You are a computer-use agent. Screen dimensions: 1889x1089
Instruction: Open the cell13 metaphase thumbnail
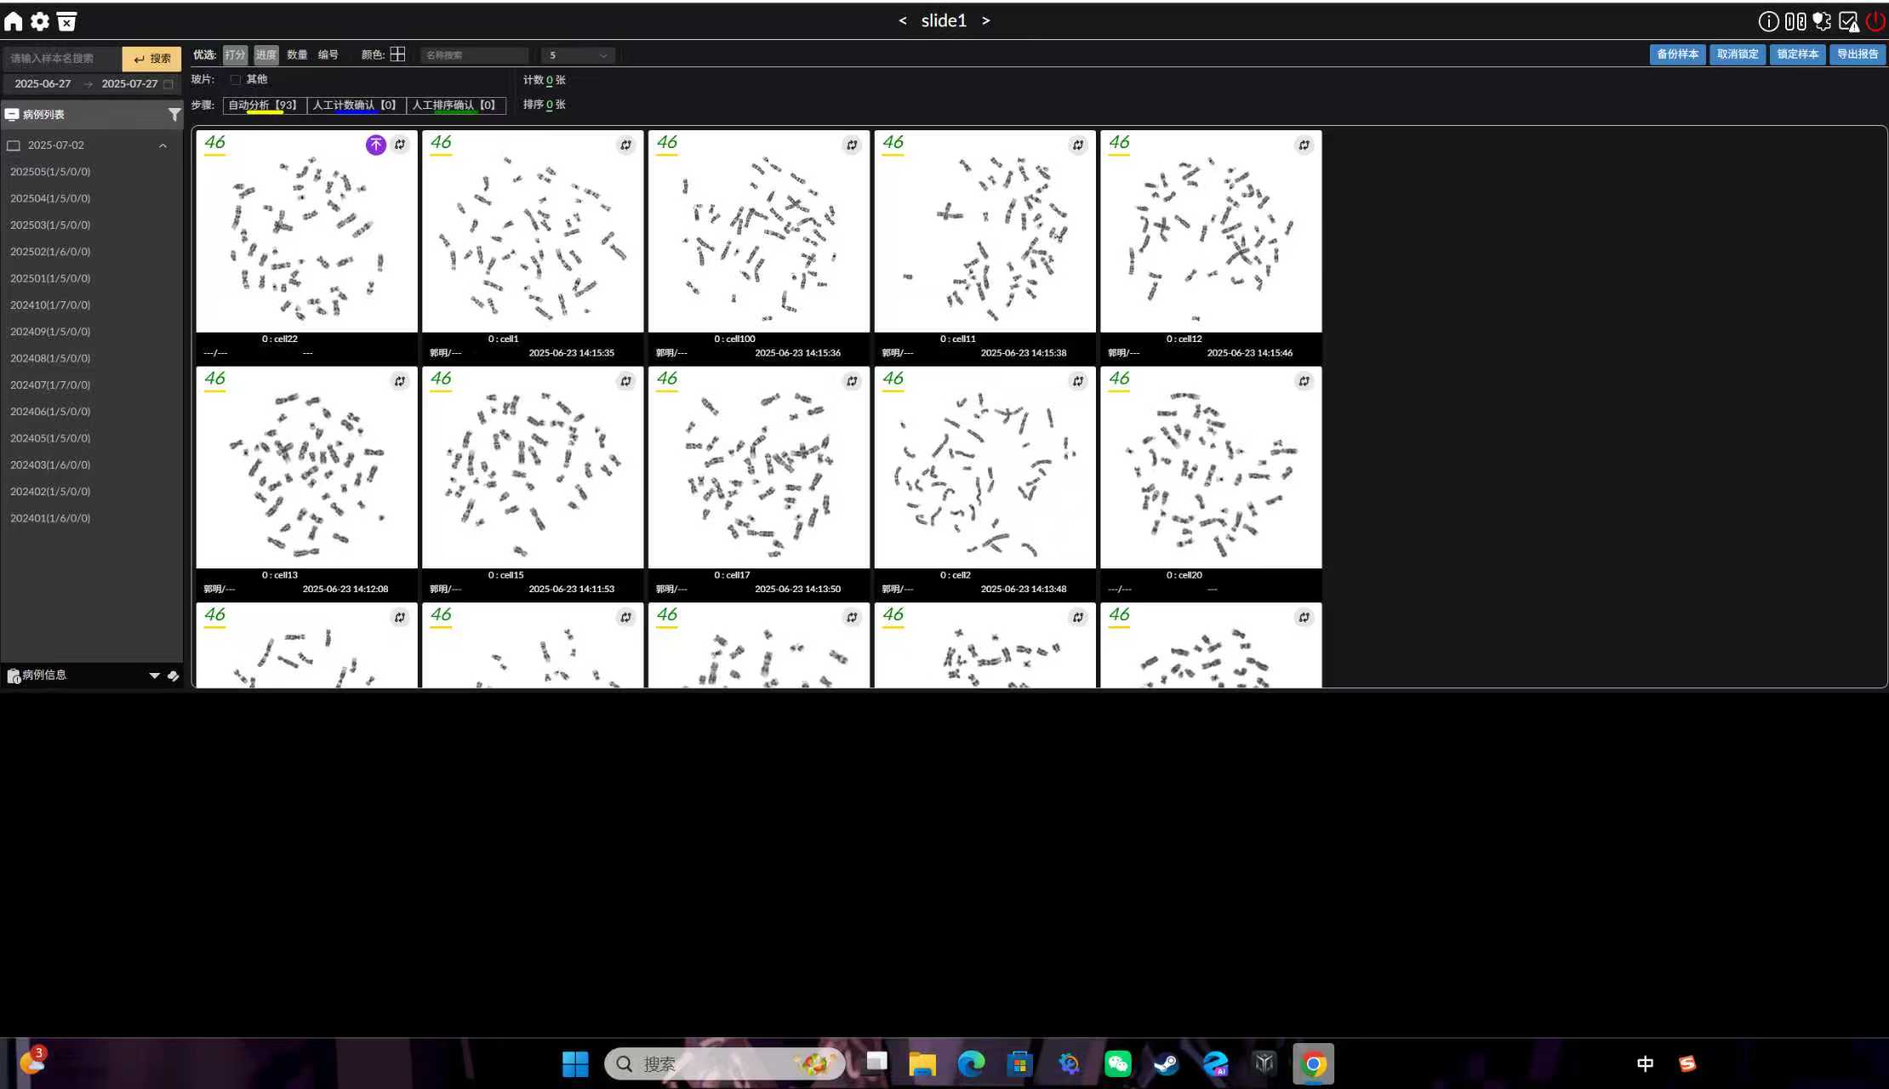point(306,468)
